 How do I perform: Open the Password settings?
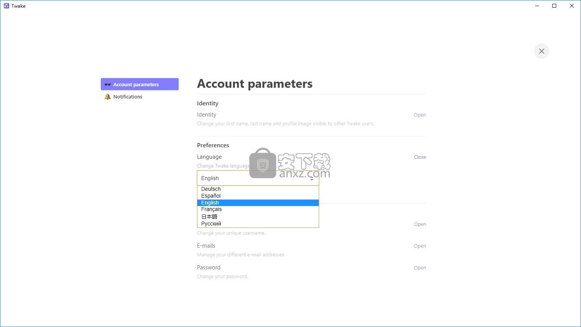point(420,268)
